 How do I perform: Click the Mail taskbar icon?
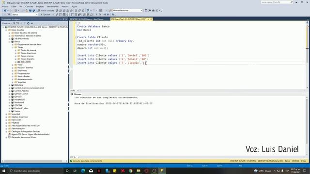point(91,171)
